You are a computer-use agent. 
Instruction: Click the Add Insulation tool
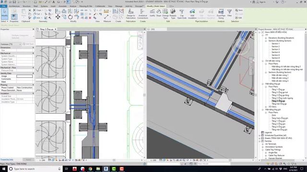click(192, 14)
